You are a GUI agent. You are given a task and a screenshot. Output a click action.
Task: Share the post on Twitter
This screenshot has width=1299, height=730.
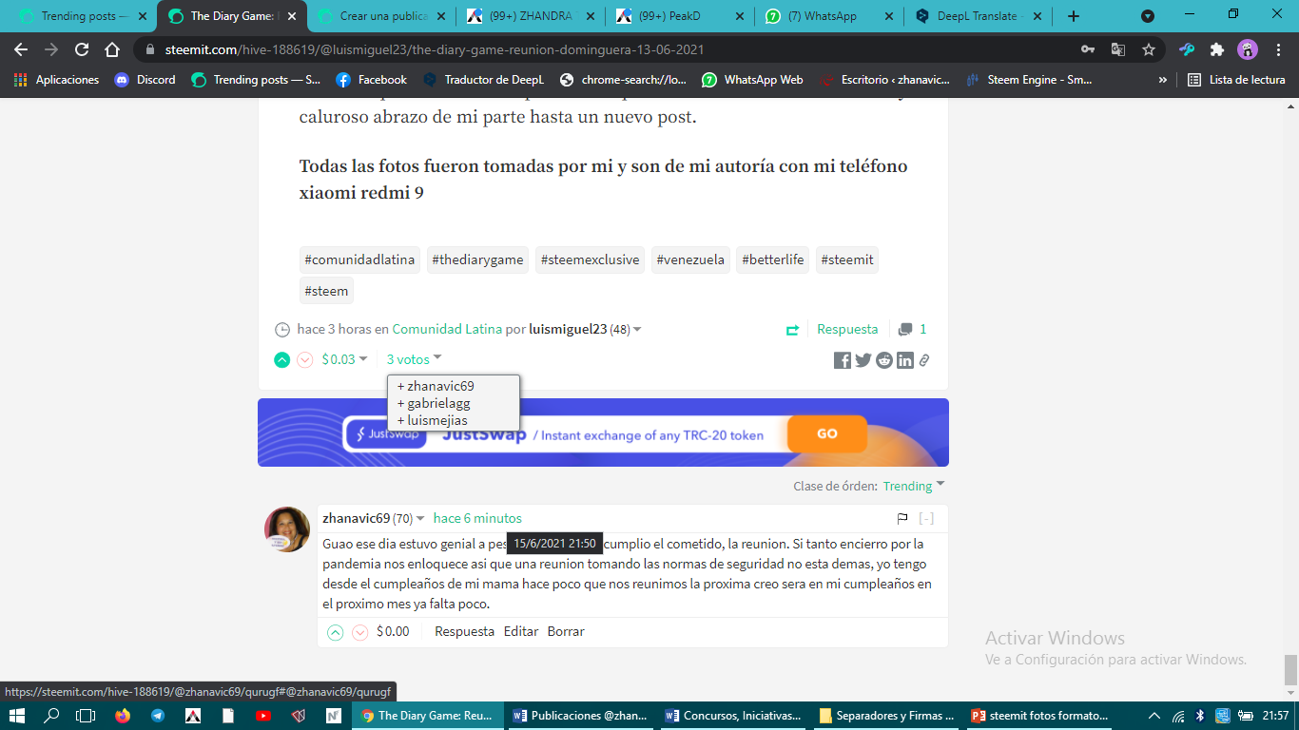point(863,360)
